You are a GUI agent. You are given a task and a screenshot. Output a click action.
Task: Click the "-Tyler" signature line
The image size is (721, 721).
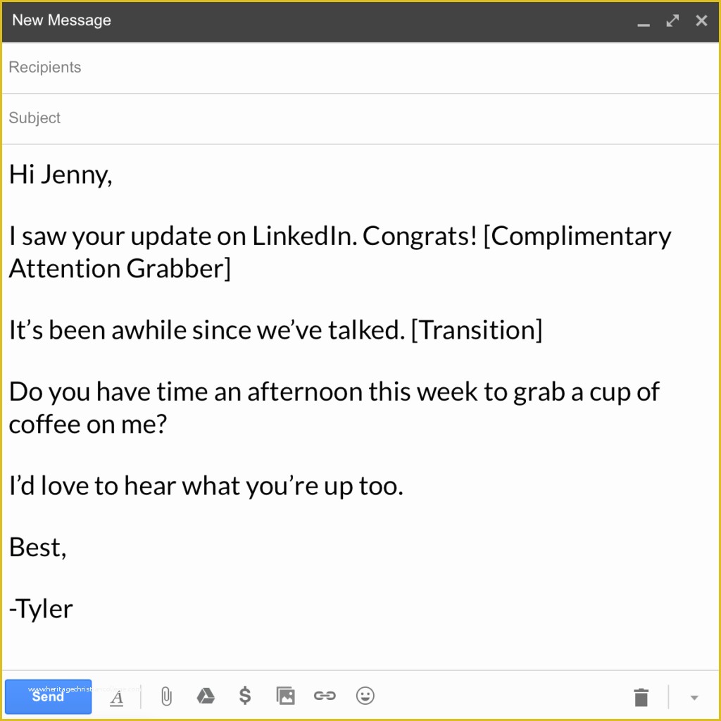pyautogui.click(x=41, y=609)
